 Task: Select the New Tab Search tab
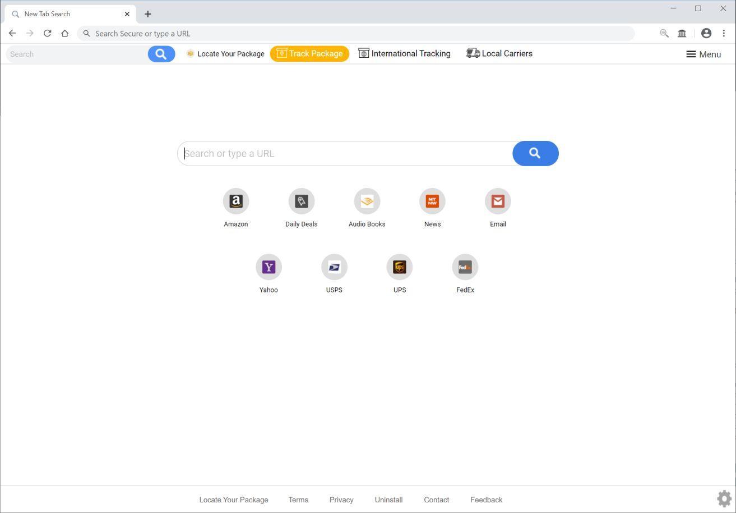70,13
